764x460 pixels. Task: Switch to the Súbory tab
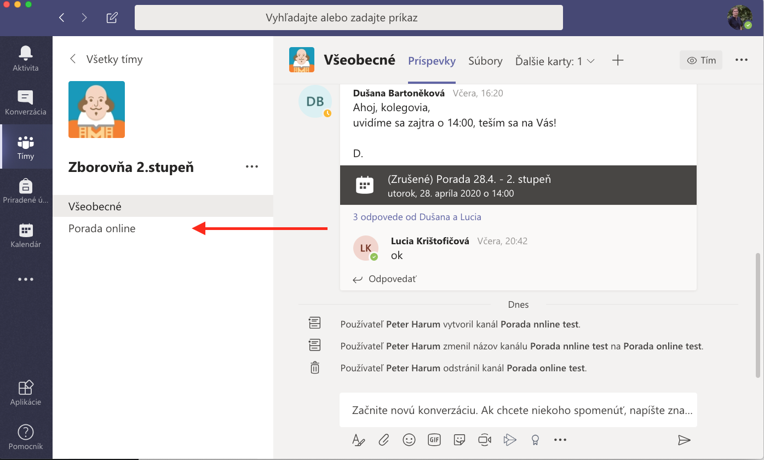coord(485,61)
